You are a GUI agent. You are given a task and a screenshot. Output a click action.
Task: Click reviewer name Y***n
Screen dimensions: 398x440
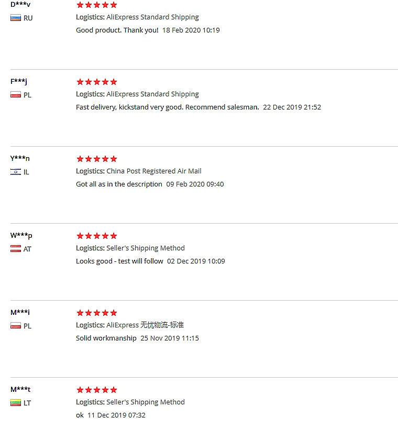20,159
